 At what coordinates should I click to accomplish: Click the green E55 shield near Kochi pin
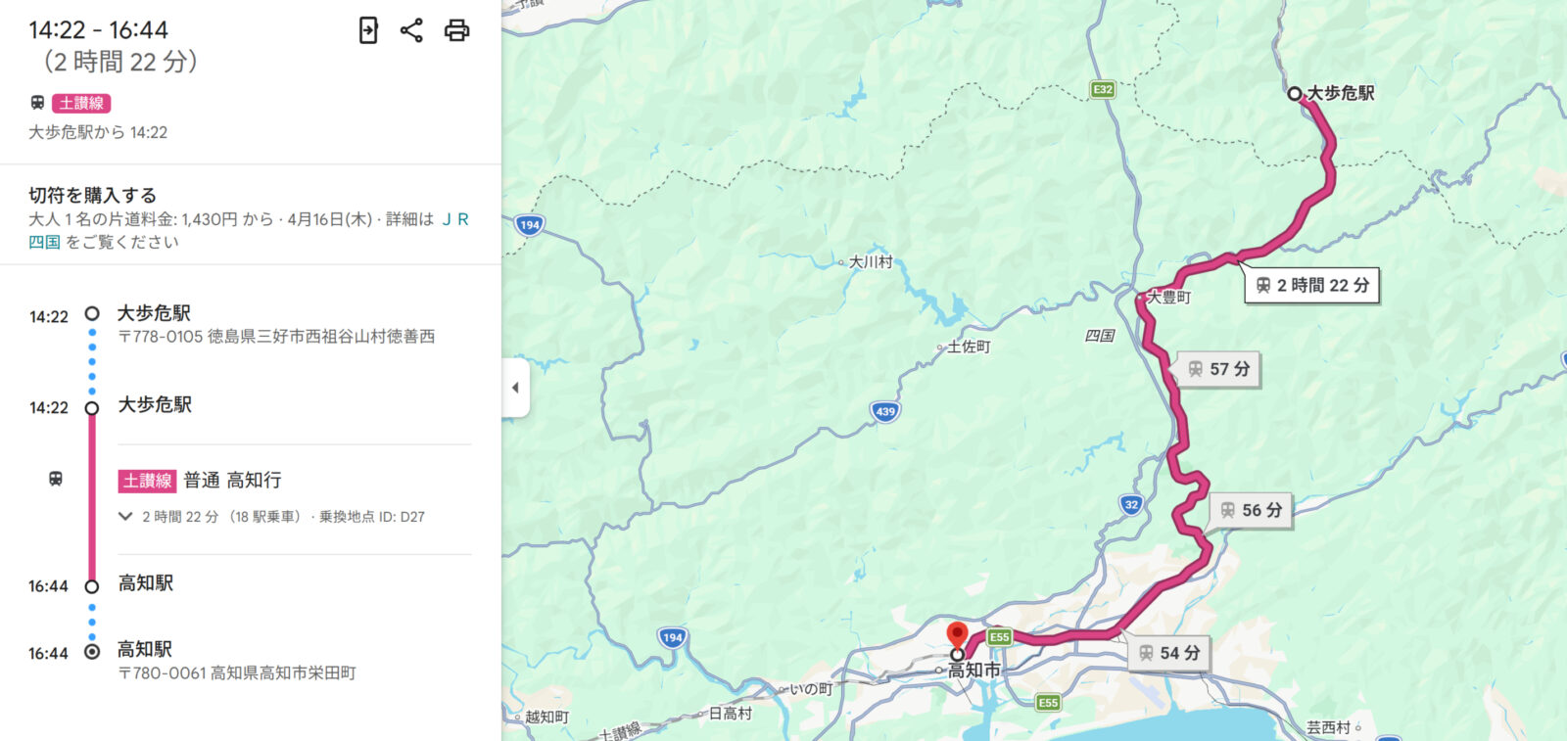click(x=999, y=637)
